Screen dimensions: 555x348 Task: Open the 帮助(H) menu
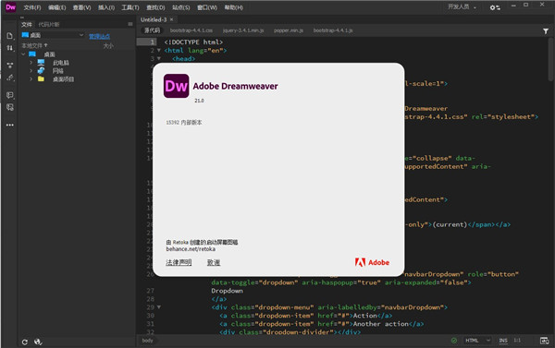click(x=234, y=7)
